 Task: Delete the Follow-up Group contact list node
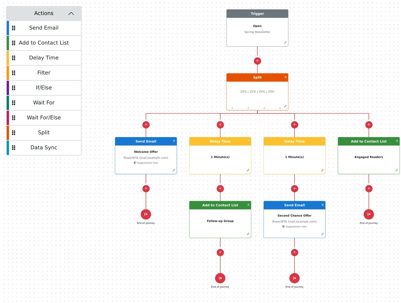point(248,205)
